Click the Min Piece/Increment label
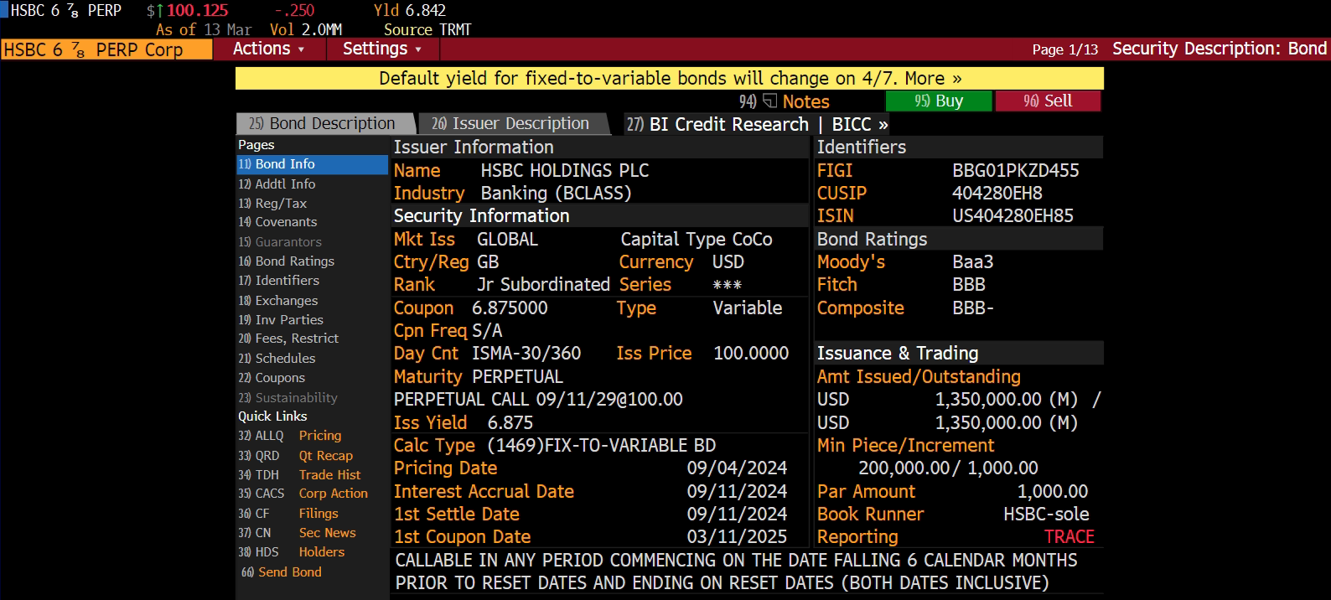 pos(905,445)
